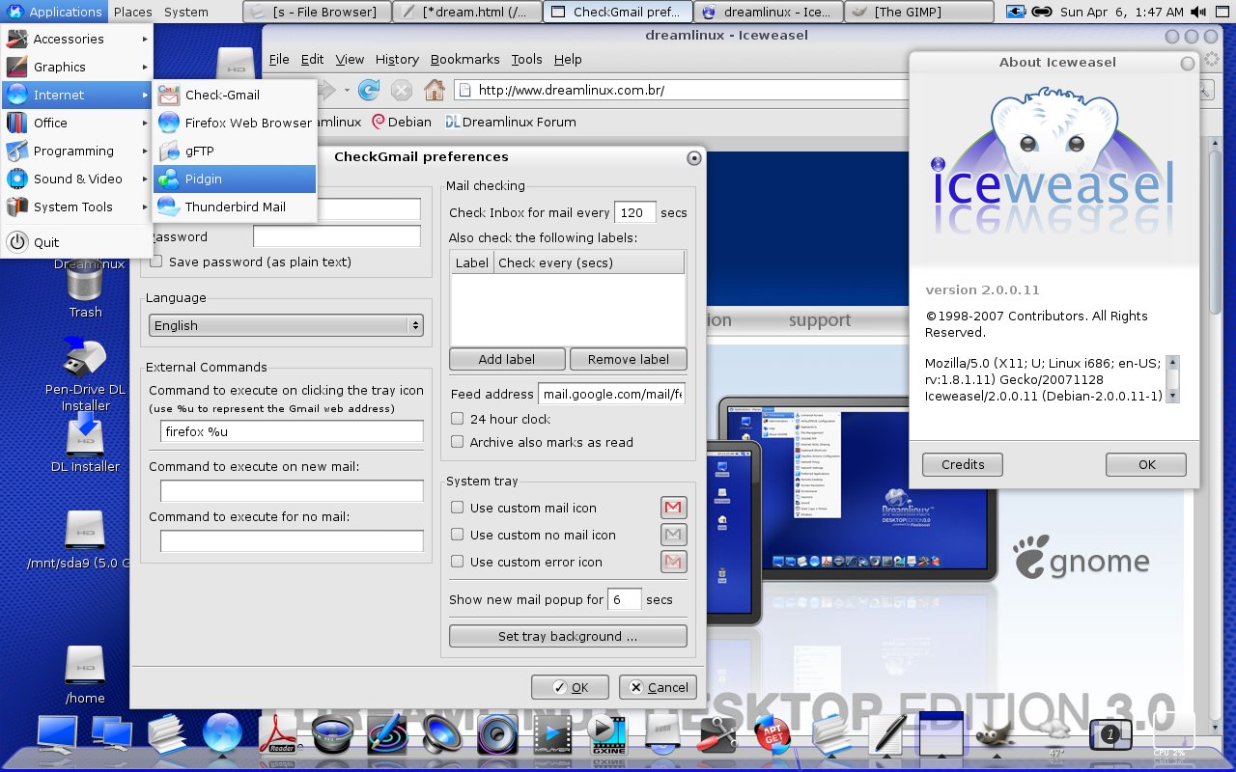Open the History menu in Iceweasel
This screenshot has height=772, width=1236.
coord(397,59)
